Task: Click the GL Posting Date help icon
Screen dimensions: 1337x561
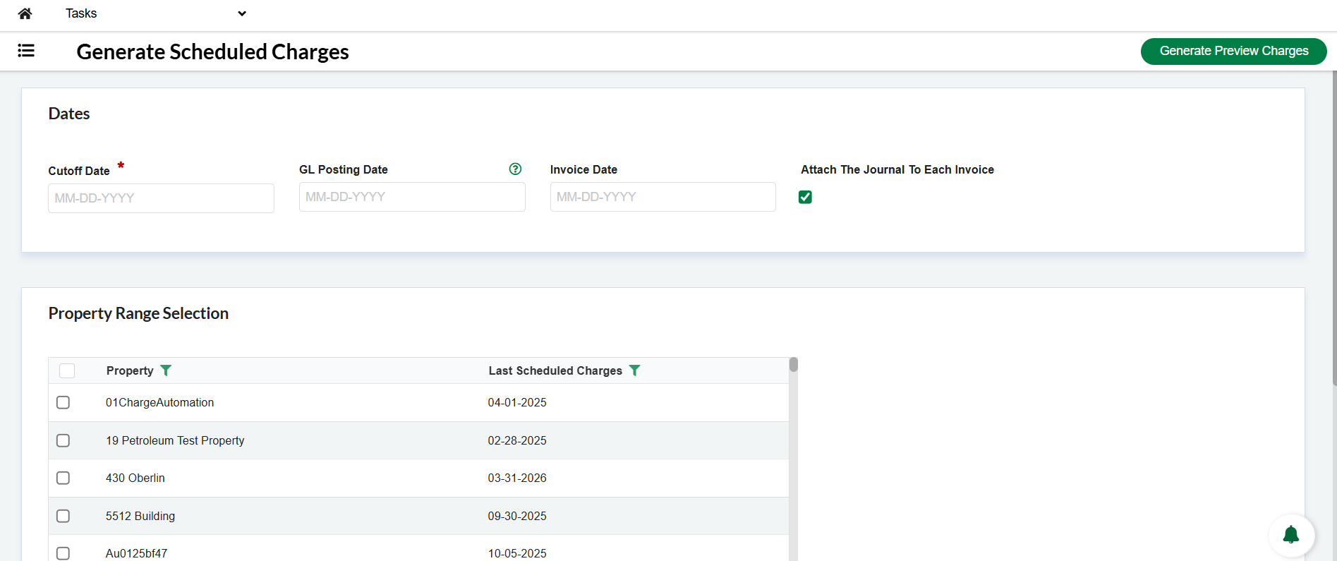Action: point(515,169)
